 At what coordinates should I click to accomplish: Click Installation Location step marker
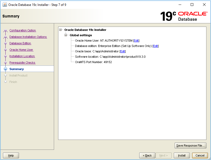pos(6,56)
